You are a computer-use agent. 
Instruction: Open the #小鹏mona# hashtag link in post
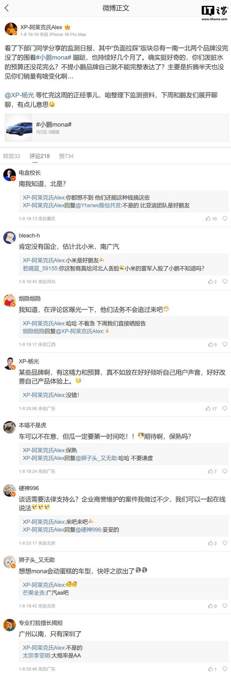click(x=54, y=58)
